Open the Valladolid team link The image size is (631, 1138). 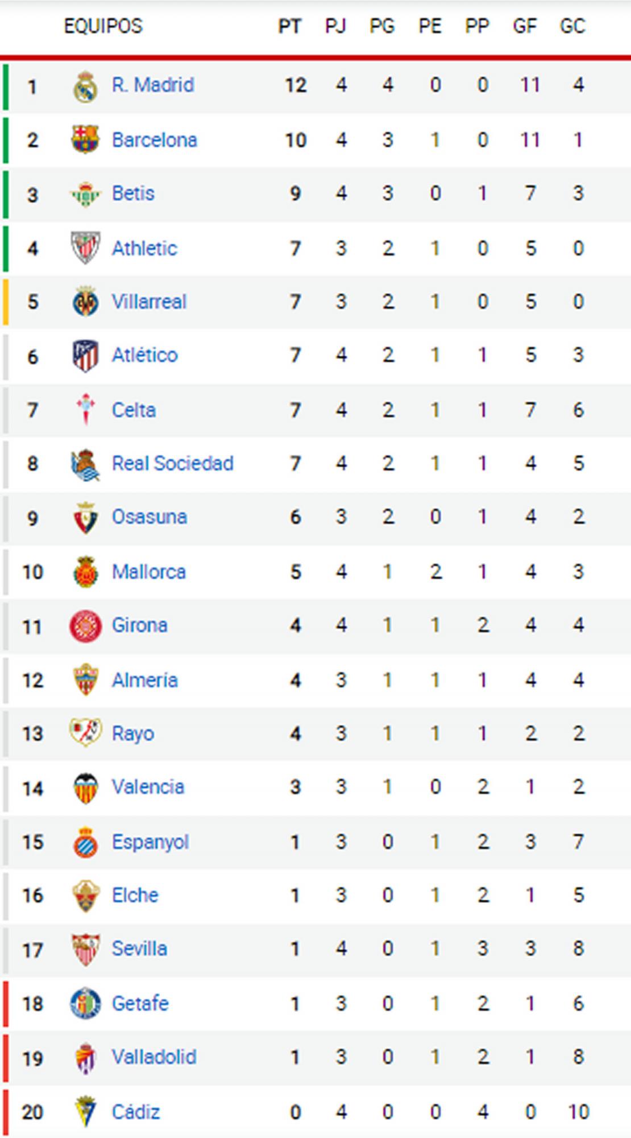tap(153, 1057)
